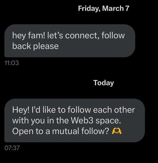The height and width of the screenshot is (163, 158).
Task: Click 'with you in the' text line
Action: pos(40,121)
